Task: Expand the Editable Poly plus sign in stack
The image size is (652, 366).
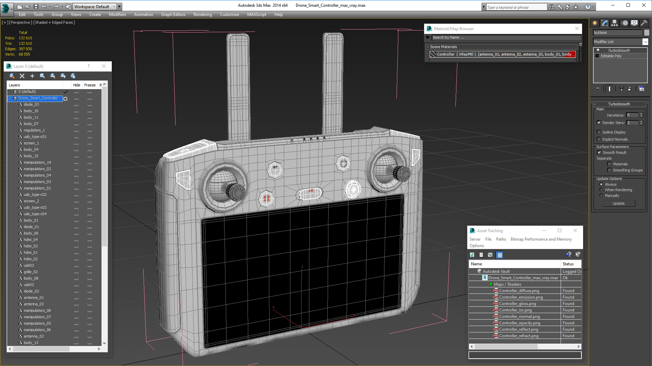Action: click(597, 56)
